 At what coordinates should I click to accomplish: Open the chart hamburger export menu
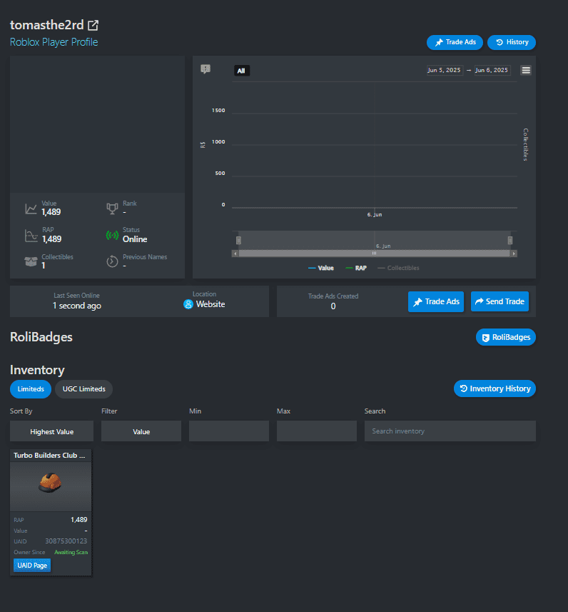coord(526,70)
